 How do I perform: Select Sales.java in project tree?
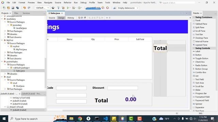point(20,71)
